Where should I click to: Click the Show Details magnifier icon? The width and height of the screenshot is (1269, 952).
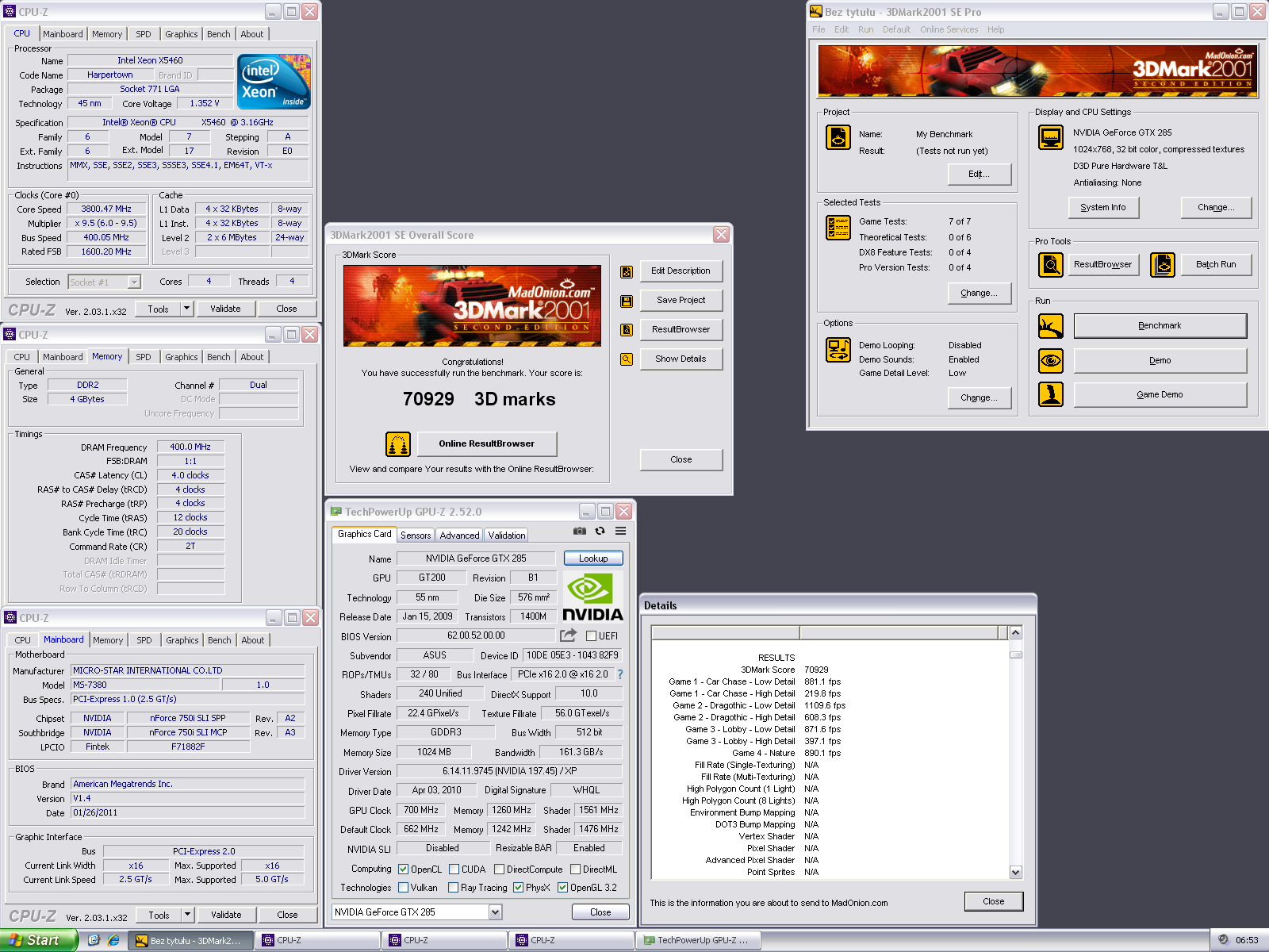[x=627, y=359]
